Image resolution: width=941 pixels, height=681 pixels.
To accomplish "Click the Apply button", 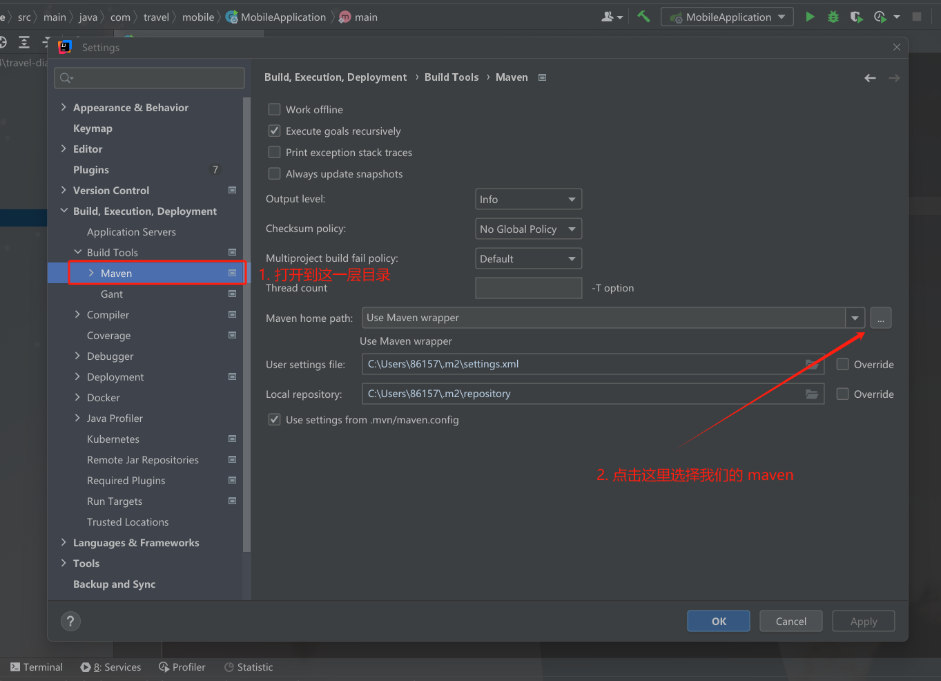I will [x=864, y=621].
